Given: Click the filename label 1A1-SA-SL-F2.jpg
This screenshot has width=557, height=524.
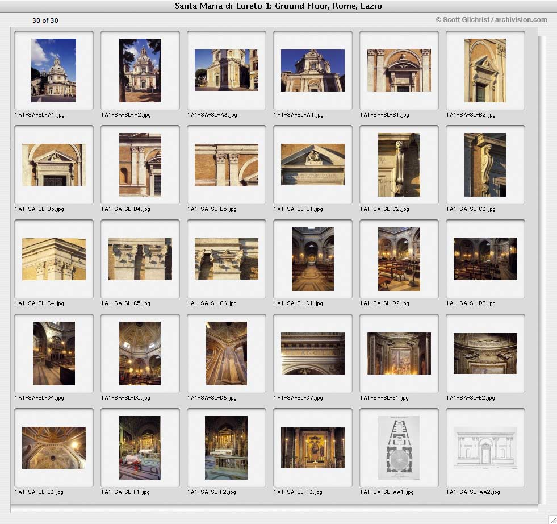Looking at the screenshot, I should (x=212, y=492).
